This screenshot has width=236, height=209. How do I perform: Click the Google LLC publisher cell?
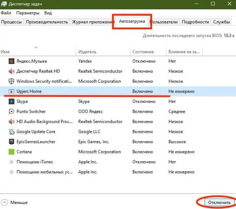89,132
